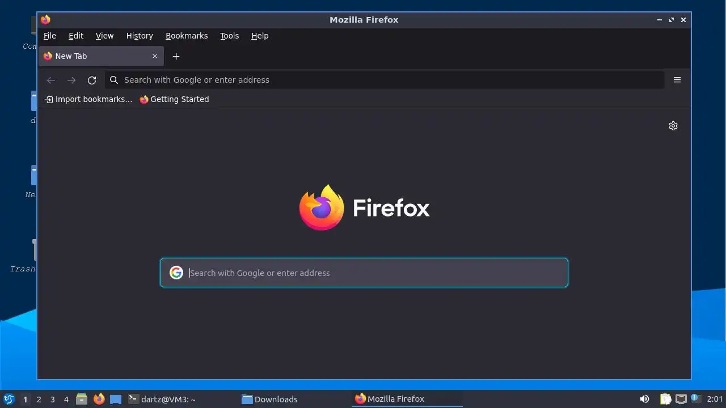The width and height of the screenshot is (726, 408).
Task: Switch to the Downloads window in taskbar
Action: pos(270,399)
